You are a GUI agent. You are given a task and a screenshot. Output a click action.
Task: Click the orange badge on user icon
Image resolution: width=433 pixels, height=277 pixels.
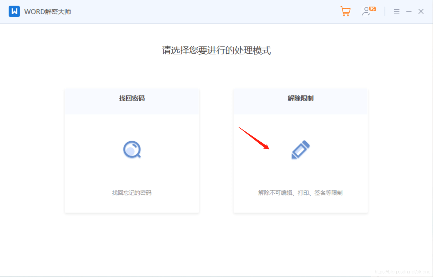373,9
